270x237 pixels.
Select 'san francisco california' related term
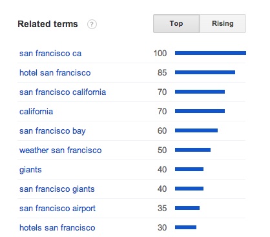point(63,92)
